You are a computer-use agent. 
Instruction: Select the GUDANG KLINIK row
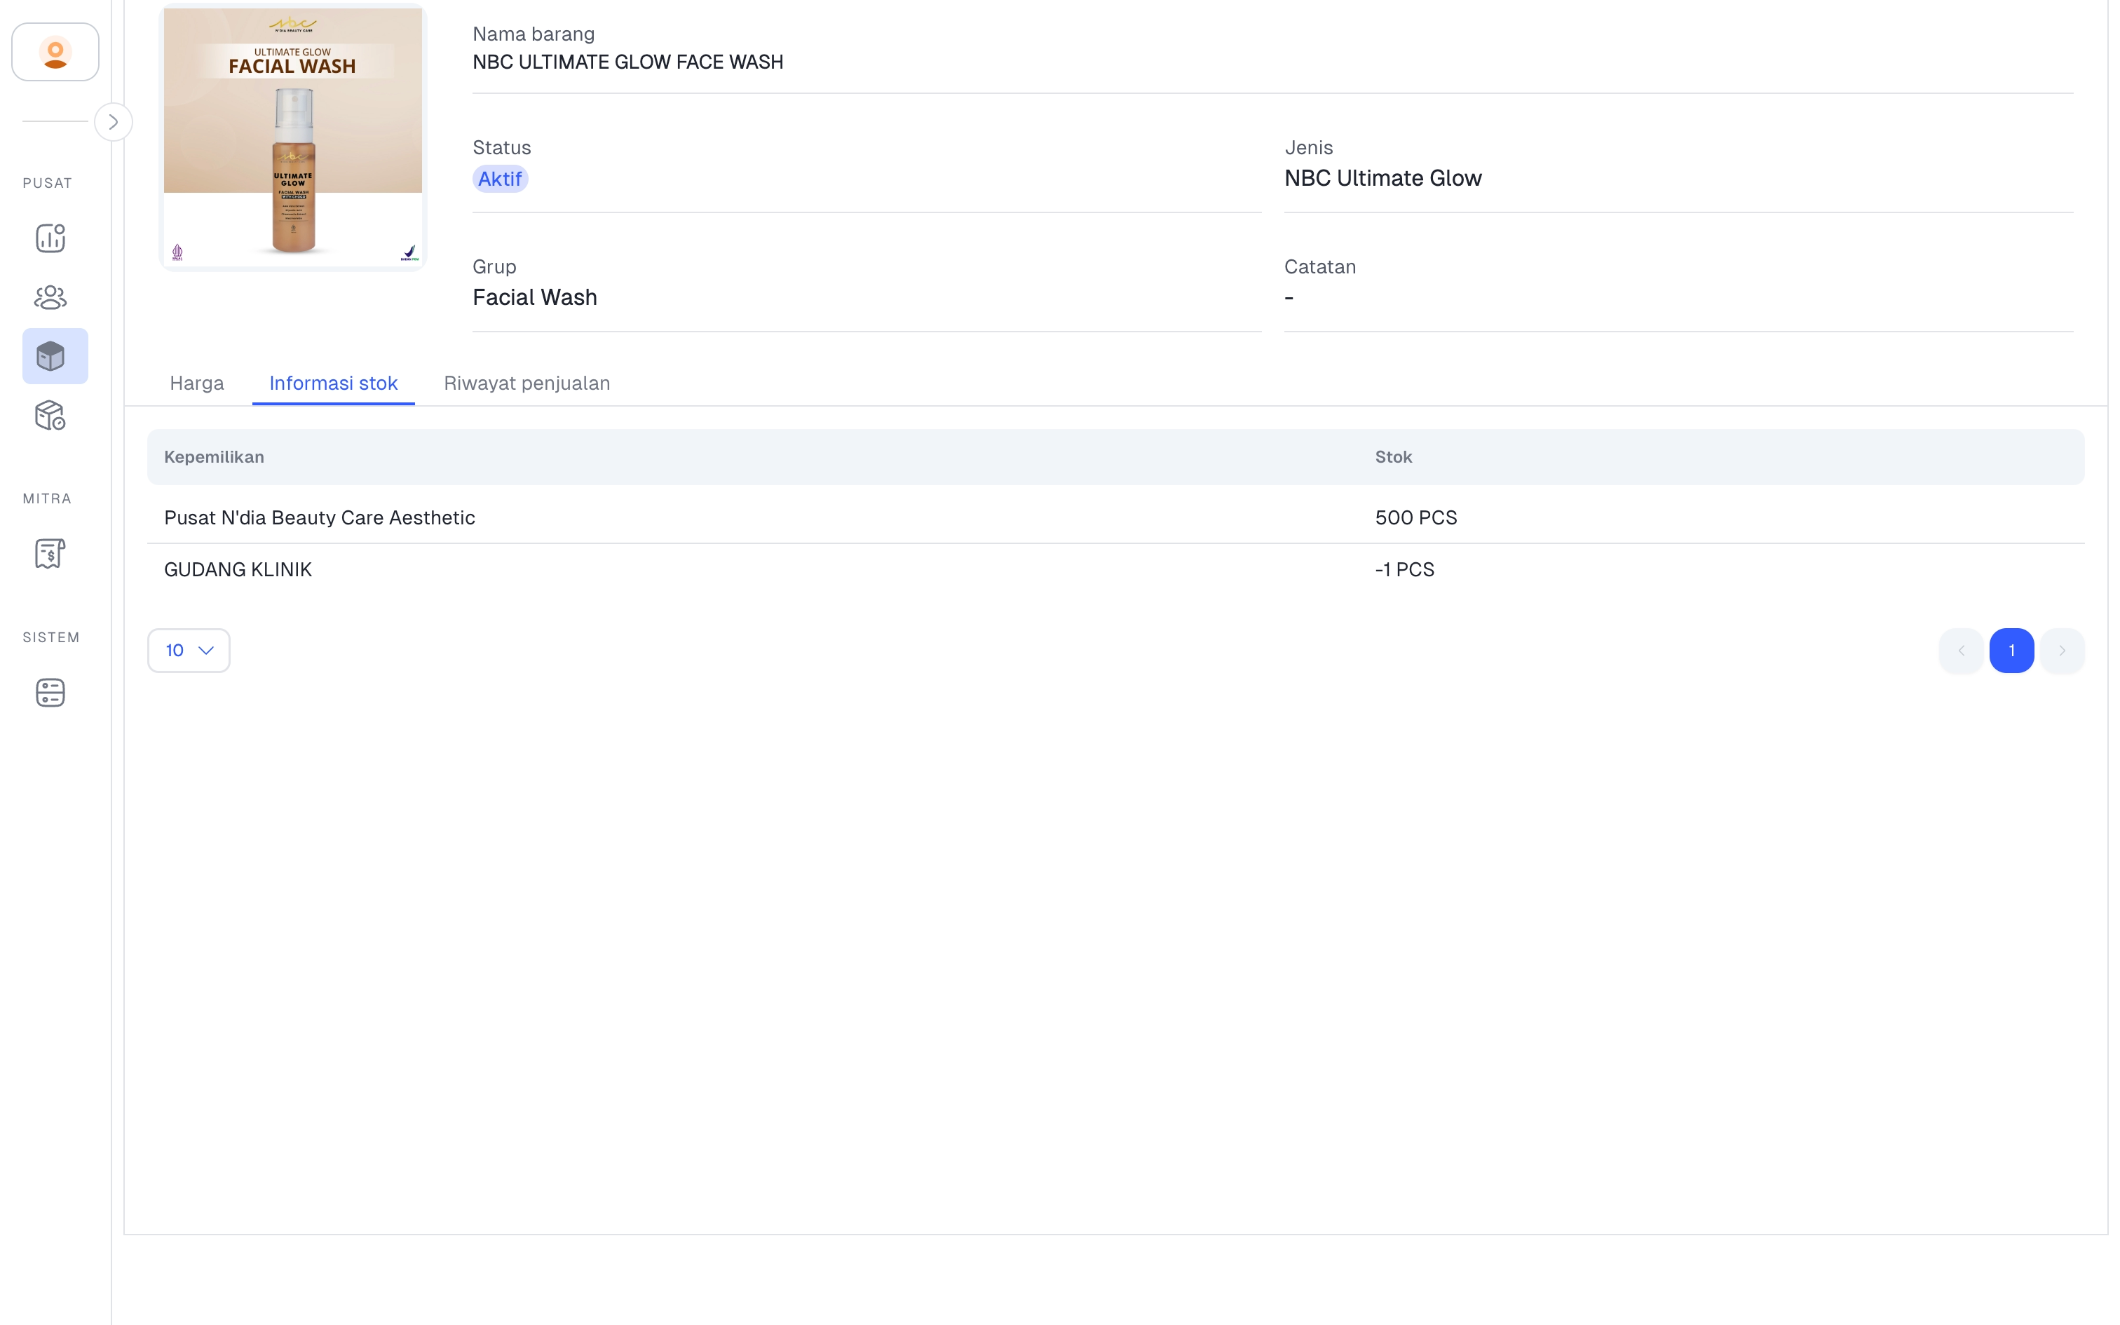(x=1116, y=569)
